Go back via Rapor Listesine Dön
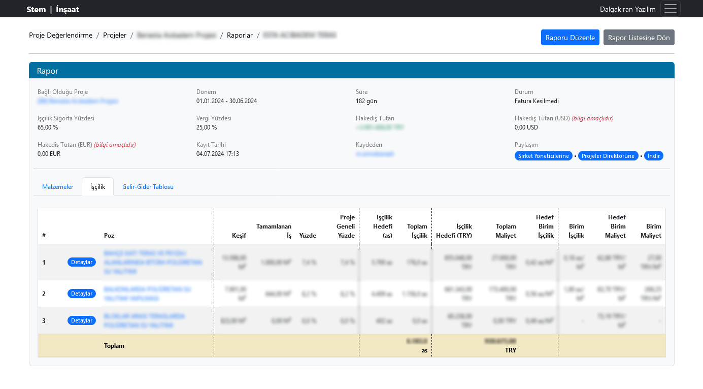 point(639,38)
